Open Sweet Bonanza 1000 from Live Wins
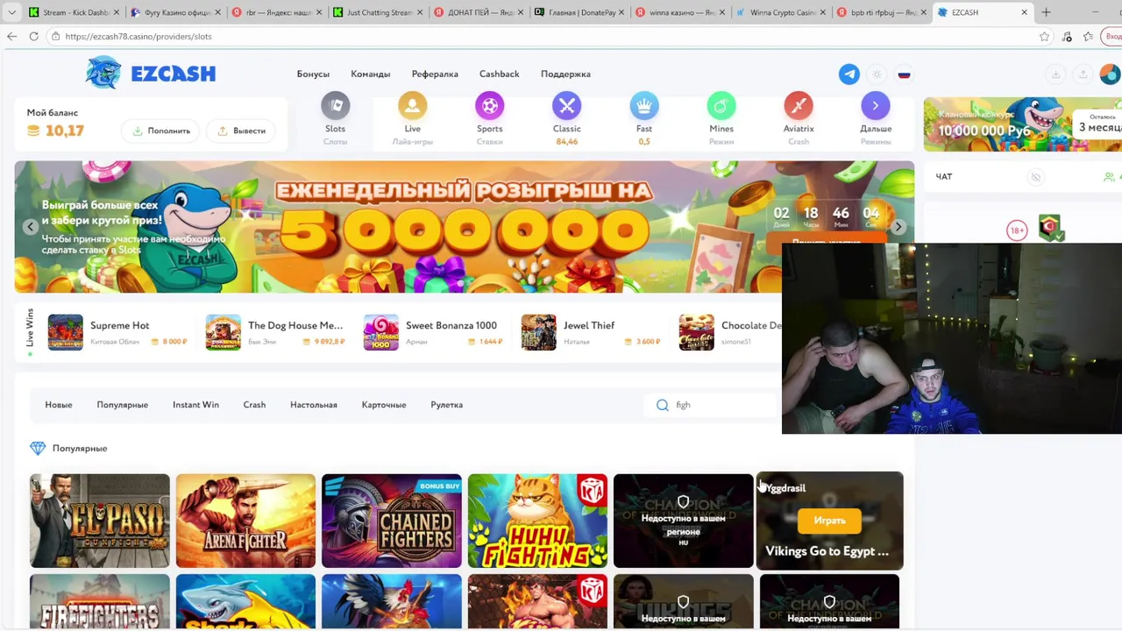 [433, 332]
